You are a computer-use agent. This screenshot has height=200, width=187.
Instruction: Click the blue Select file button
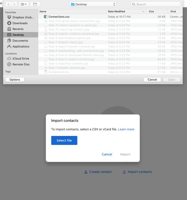pyautogui.click(x=64, y=141)
